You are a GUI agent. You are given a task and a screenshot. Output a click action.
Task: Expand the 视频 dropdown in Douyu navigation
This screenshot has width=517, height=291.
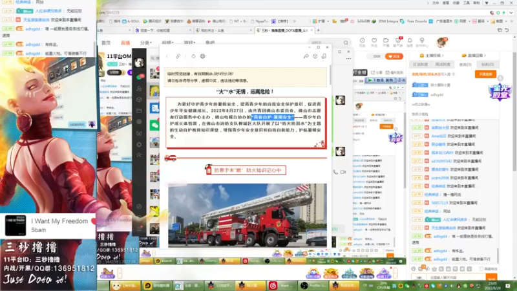(x=168, y=43)
